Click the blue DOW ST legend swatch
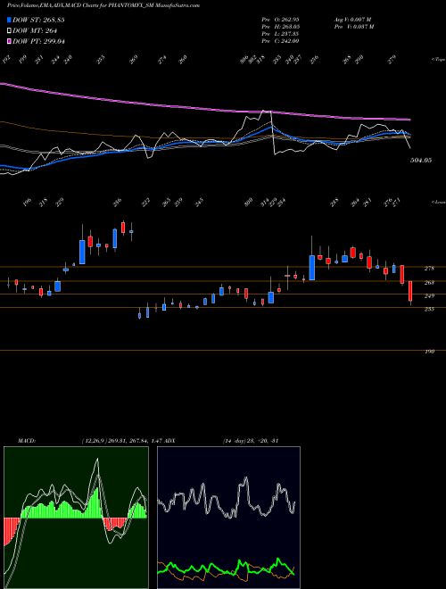Screen dimensions: 446x589 tap(9, 20)
